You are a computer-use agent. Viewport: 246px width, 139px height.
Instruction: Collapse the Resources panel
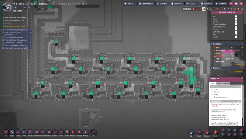[211, 68]
